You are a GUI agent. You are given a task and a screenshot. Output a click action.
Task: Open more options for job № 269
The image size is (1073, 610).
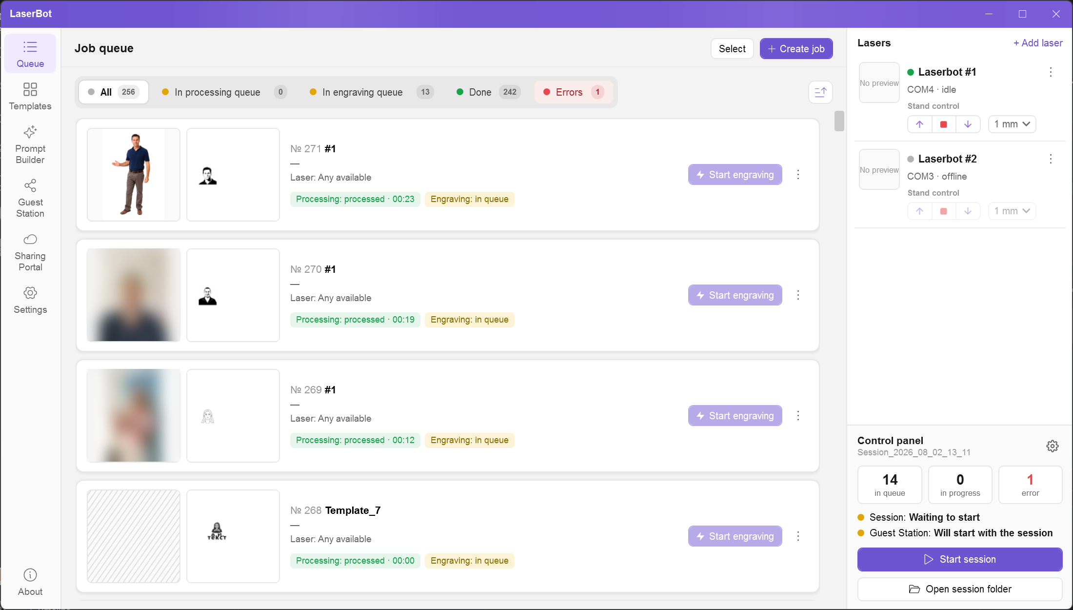click(x=798, y=416)
